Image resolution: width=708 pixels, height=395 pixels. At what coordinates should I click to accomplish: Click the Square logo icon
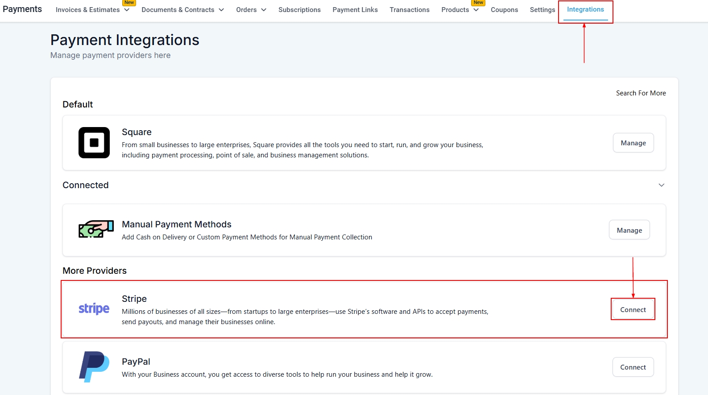pyautogui.click(x=94, y=143)
